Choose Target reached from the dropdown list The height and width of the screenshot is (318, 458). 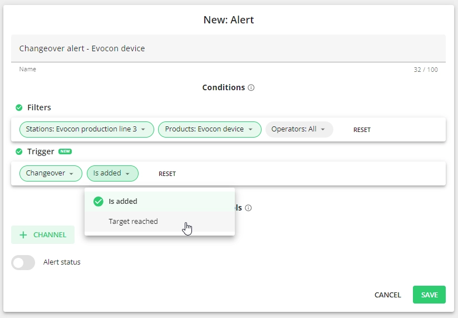160,222
